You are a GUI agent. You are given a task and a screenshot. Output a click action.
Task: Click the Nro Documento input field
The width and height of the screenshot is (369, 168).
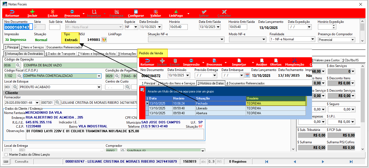(19, 27)
